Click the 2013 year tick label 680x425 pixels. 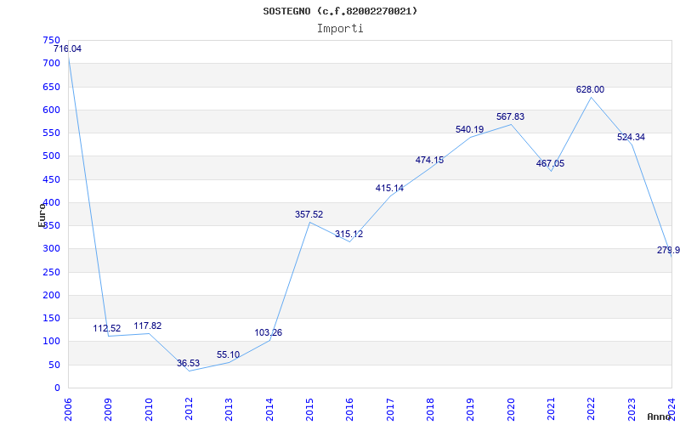(x=229, y=410)
